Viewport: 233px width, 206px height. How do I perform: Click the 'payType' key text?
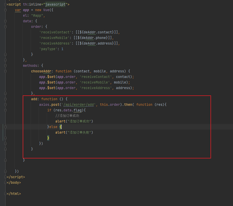(x=48, y=49)
